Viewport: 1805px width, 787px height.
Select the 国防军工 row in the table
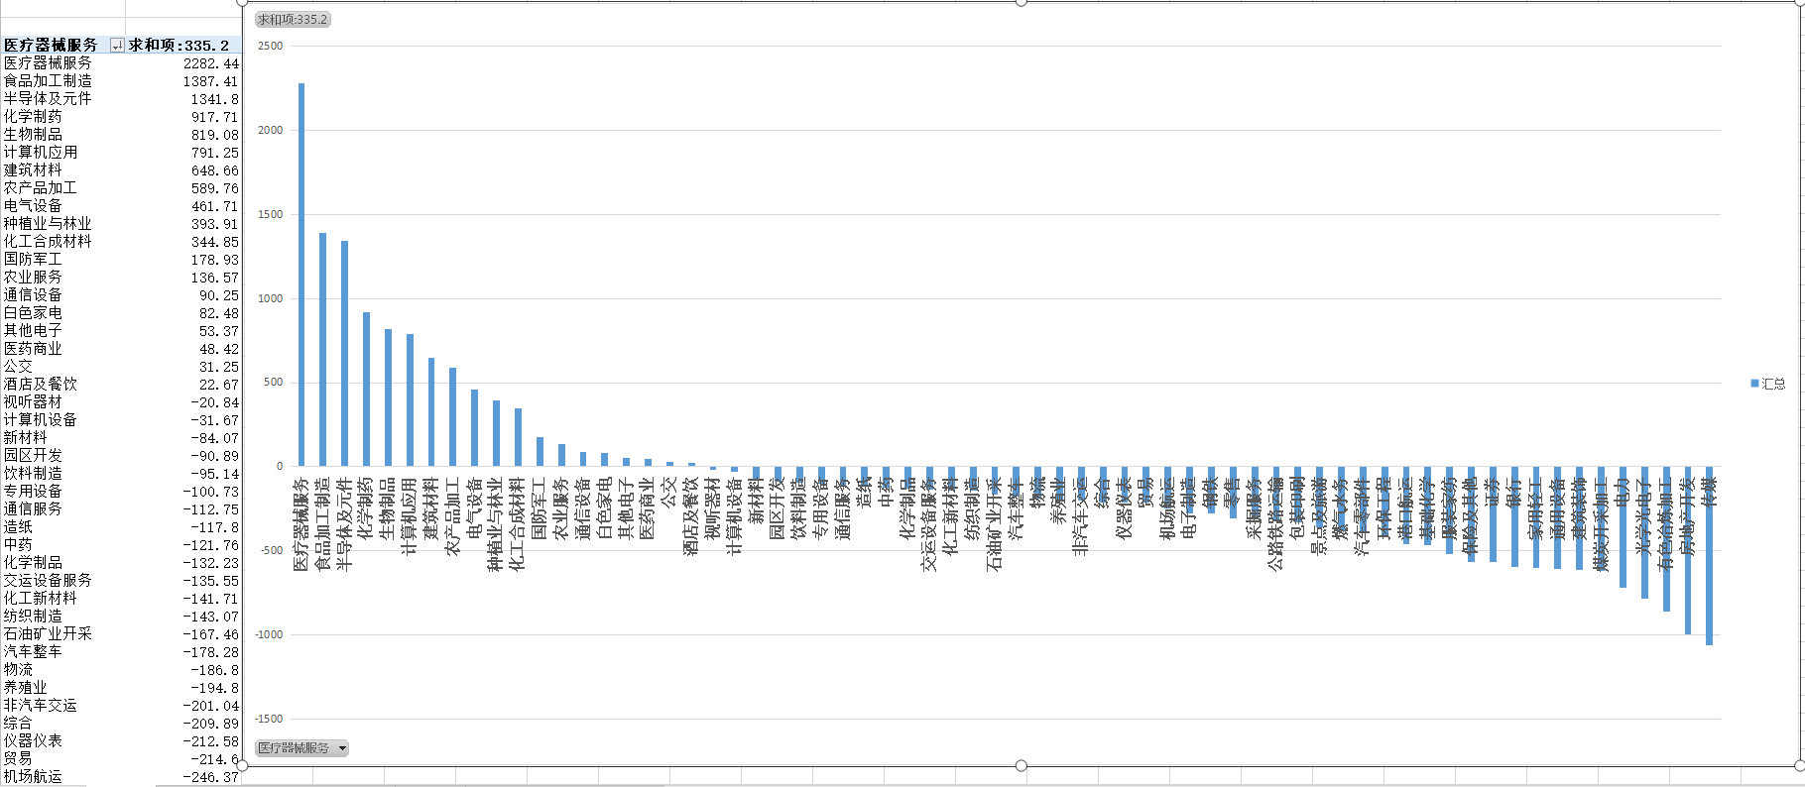coord(33,260)
